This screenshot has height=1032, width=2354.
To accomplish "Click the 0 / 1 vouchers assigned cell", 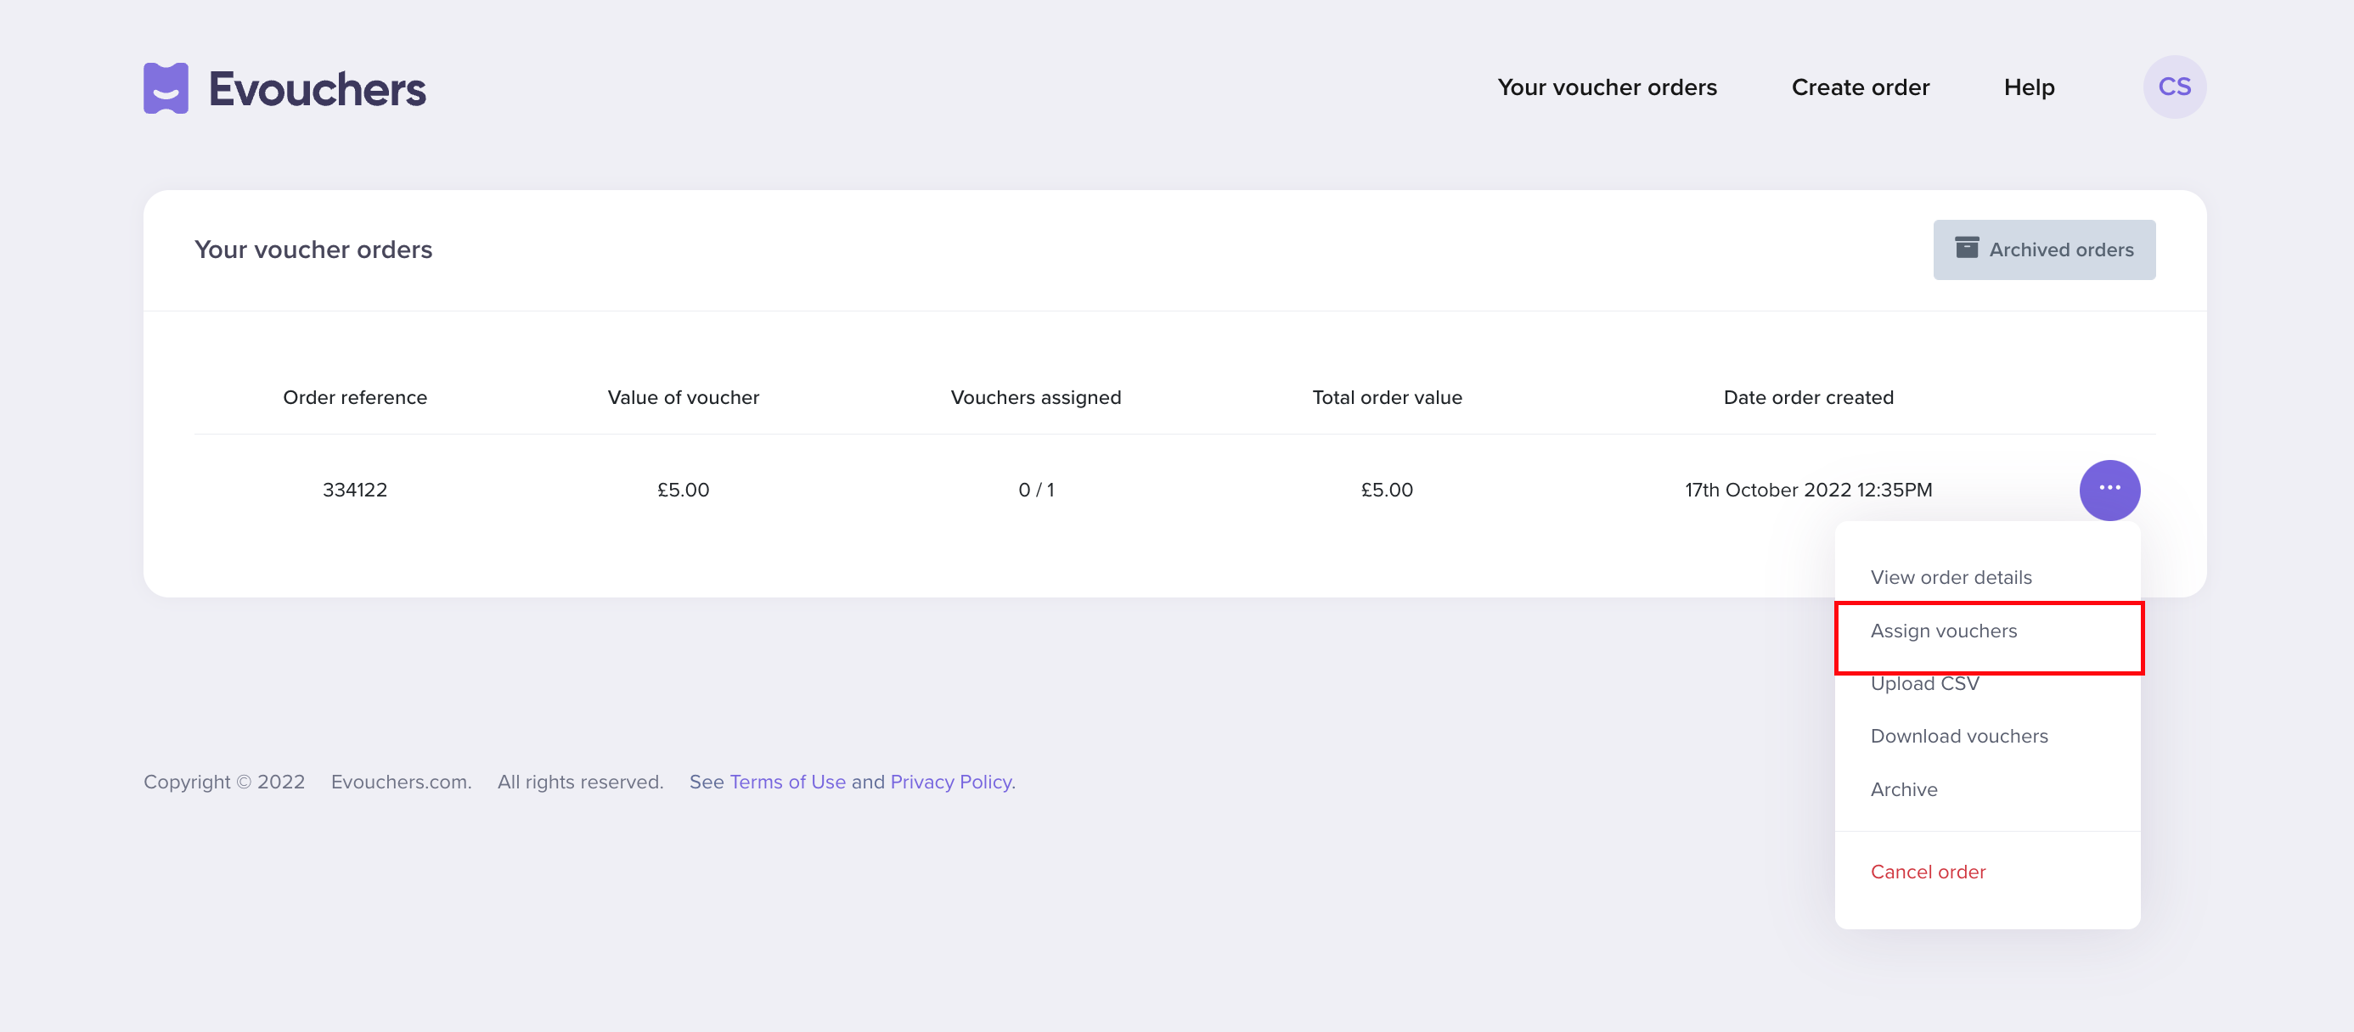I will [1035, 490].
